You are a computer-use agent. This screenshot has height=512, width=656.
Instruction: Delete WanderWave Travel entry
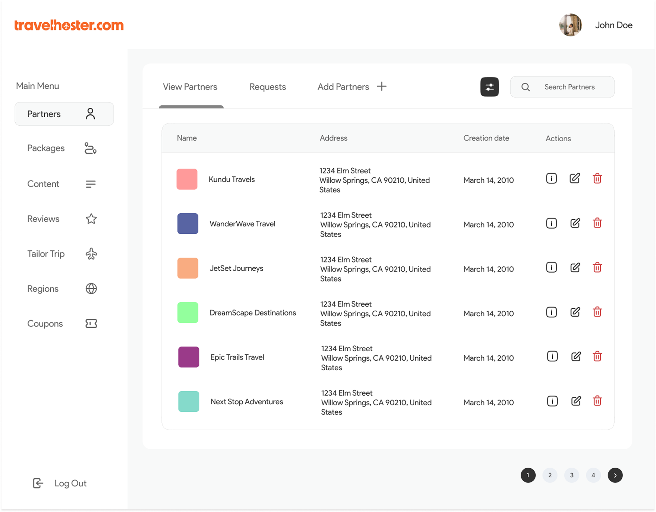[597, 223]
